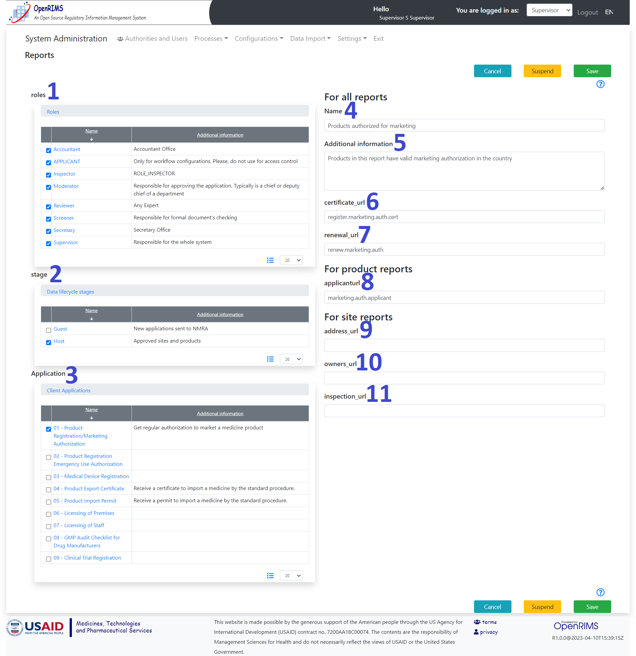The height and width of the screenshot is (656, 636).
Task: Click the Additional information text area
Action: [x=464, y=171]
